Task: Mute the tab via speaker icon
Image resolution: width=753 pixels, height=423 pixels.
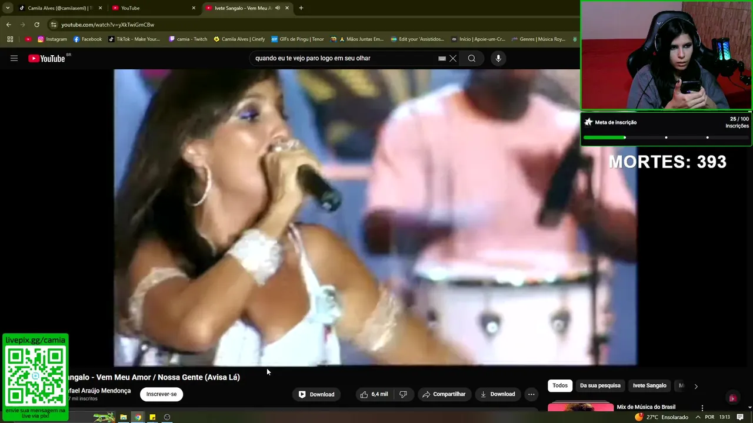Action: tap(277, 8)
